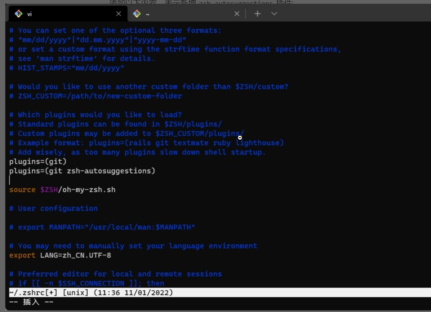Click the # export MANPATH comment line
Image resolution: width=431 pixels, height=312 pixels.
coord(102,227)
